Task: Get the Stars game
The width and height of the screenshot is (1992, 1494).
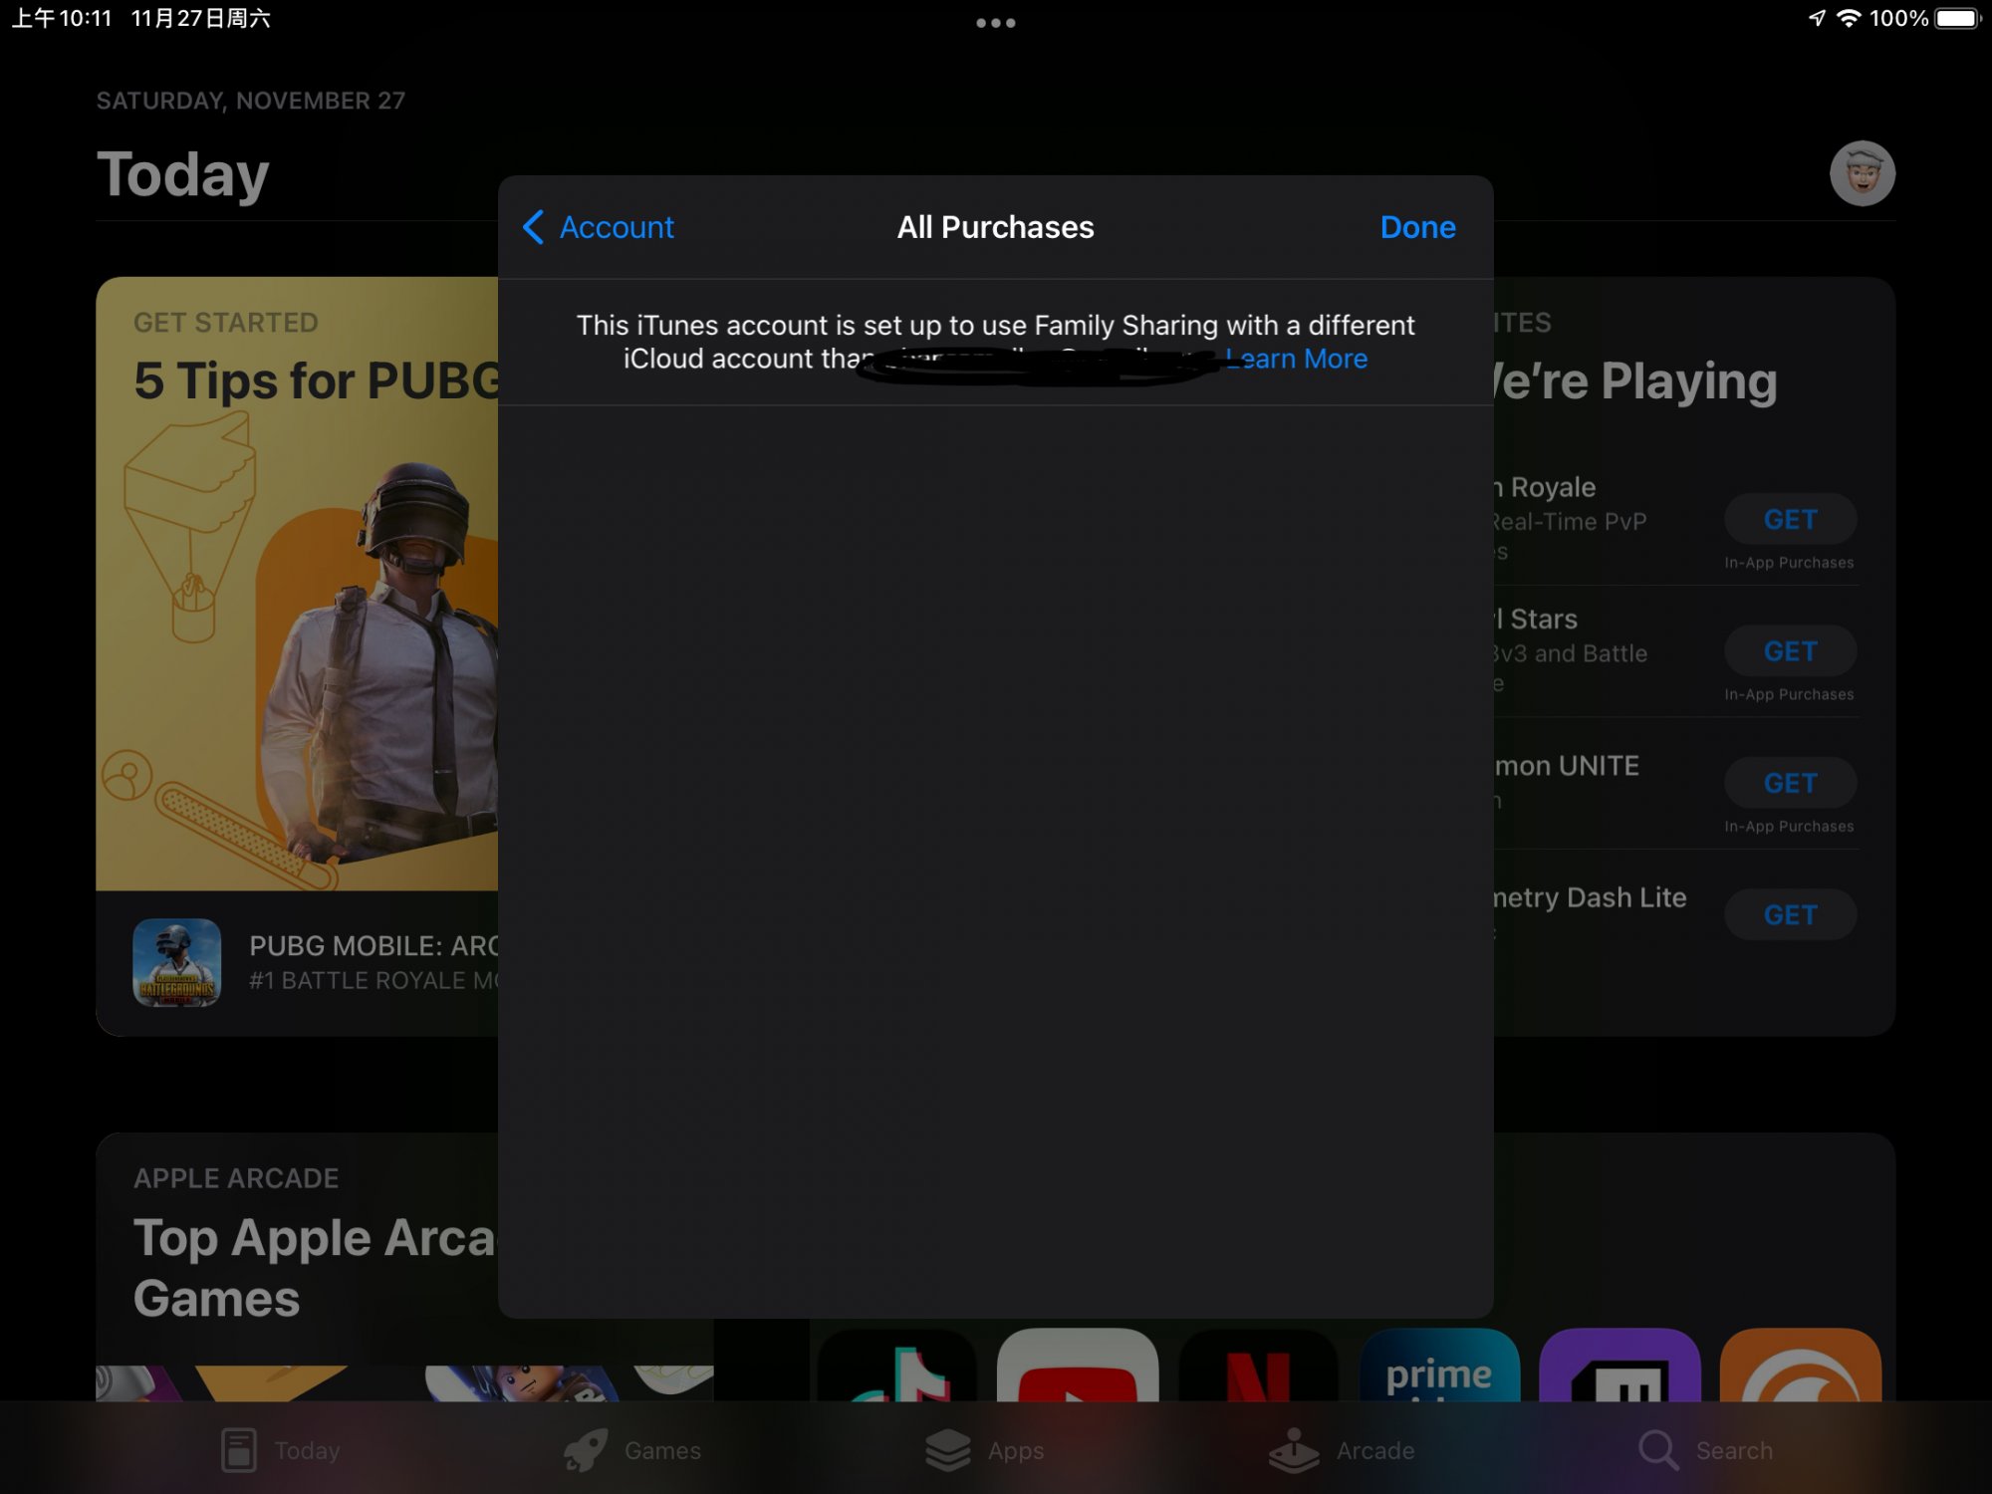Action: (1790, 651)
